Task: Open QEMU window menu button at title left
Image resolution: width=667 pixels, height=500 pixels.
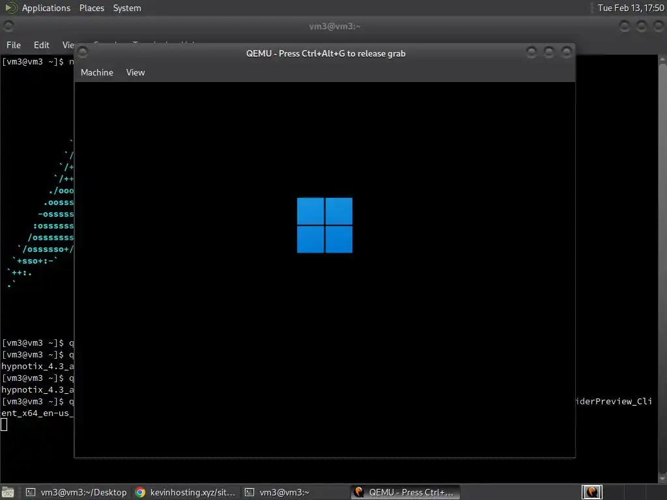Action: (x=83, y=52)
